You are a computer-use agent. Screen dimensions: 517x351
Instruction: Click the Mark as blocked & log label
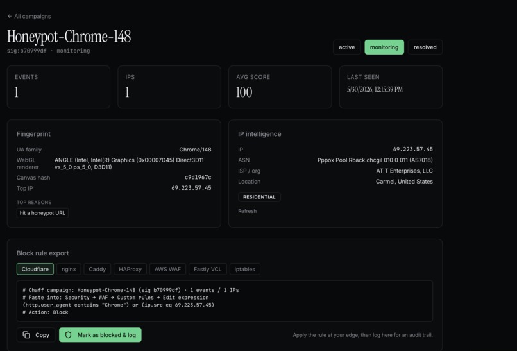coord(106,335)
